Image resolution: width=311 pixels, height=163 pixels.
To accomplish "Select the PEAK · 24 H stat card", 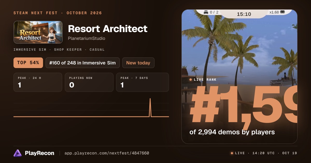I will pyautogui.click(x=38, y=82).
